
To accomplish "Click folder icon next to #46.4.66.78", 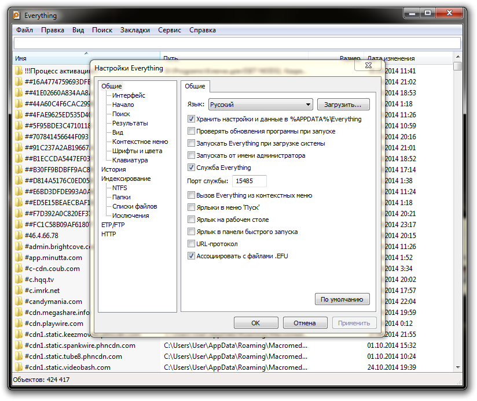I will coord(19,235).
